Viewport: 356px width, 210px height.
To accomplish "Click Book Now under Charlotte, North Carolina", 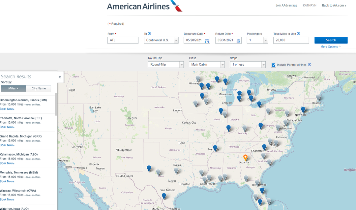I will coord(7,127).
